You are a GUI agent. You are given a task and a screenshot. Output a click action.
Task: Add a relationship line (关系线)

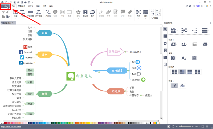tap(48, 13)
